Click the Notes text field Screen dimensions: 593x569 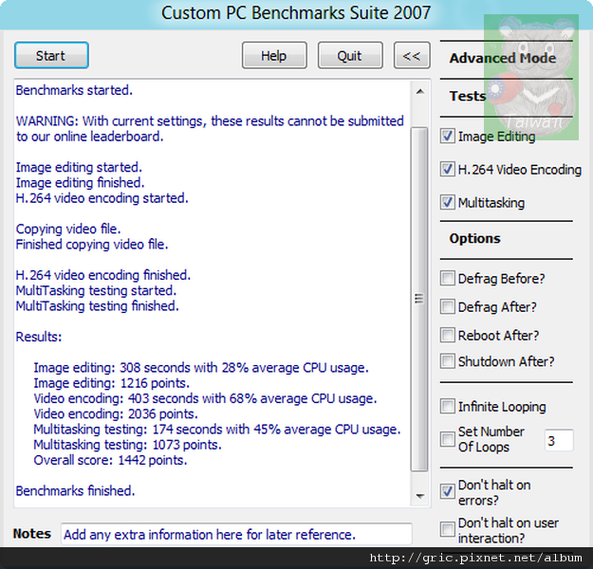pos(236,534)
